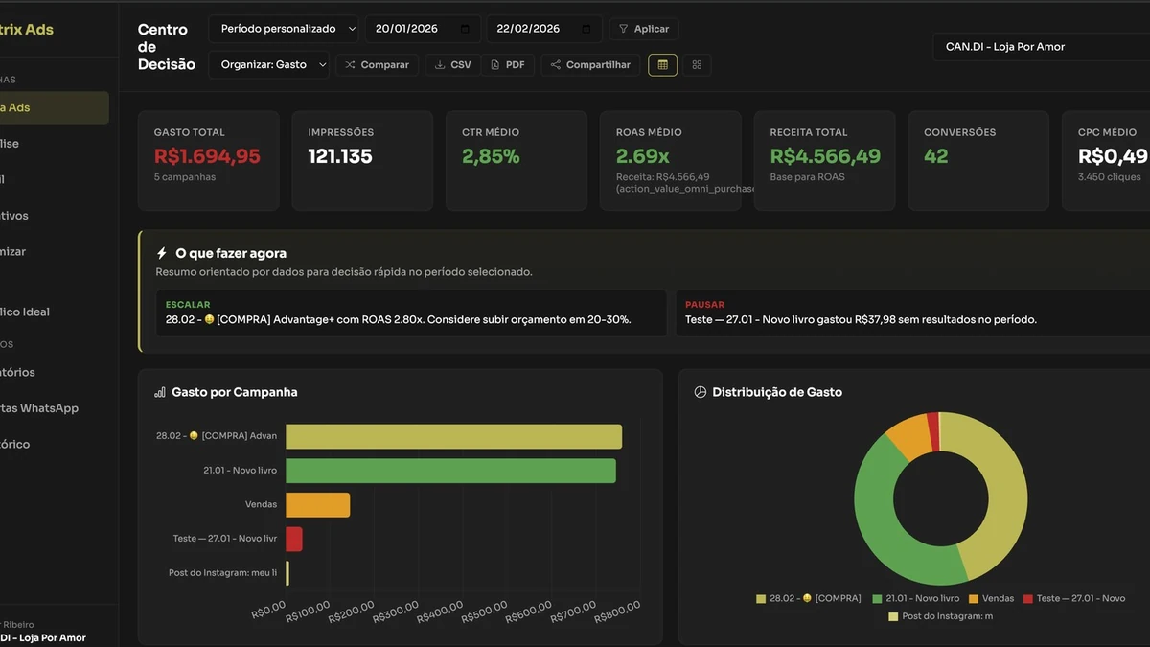The width and height of the screenshot is (1150, 647).
Task: Click the shuffle icon on Comparar button
Action: point(351,65)
